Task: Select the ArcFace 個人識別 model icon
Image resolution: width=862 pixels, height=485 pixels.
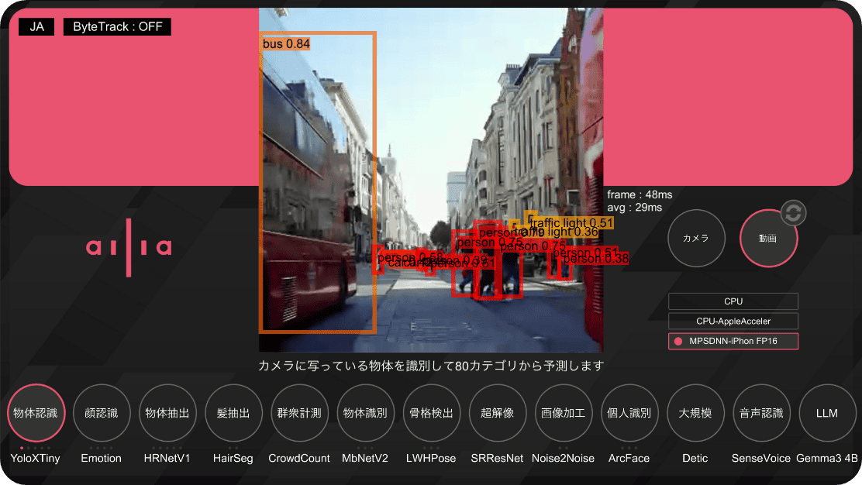Action: (x=629, y=413)
